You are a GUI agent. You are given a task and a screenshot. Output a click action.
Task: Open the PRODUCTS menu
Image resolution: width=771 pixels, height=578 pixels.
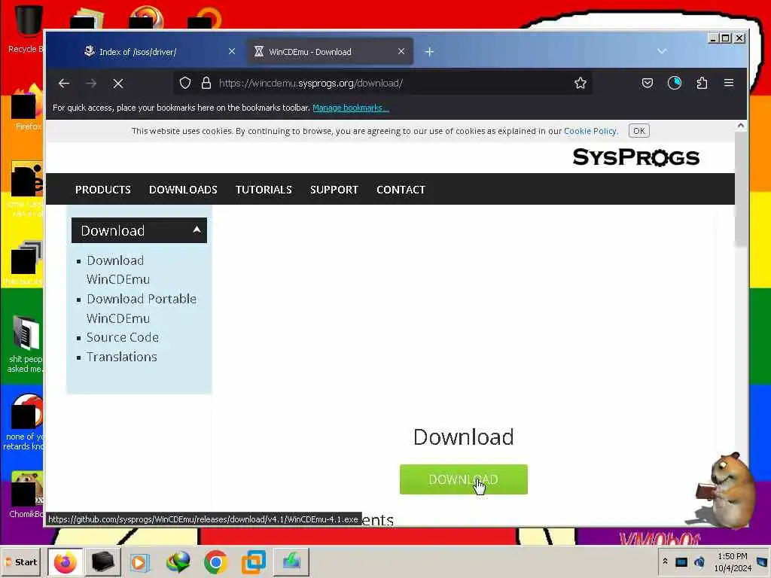[102, 190]
